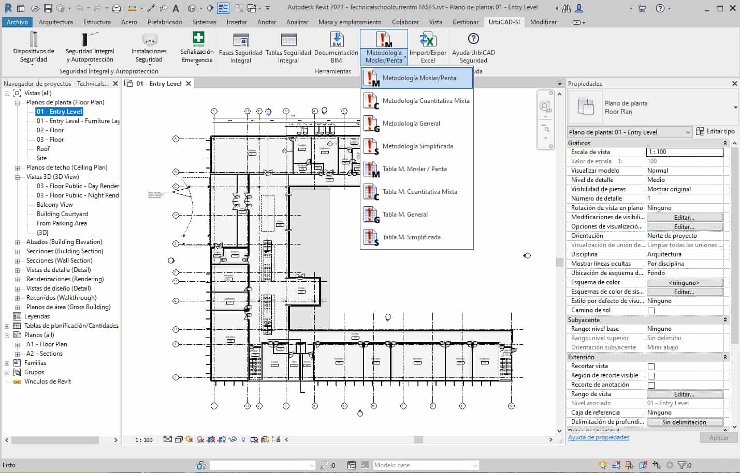740x473 pixels.
Task: Switch to Gestionar ribbon tab
Action: point(466,22)
